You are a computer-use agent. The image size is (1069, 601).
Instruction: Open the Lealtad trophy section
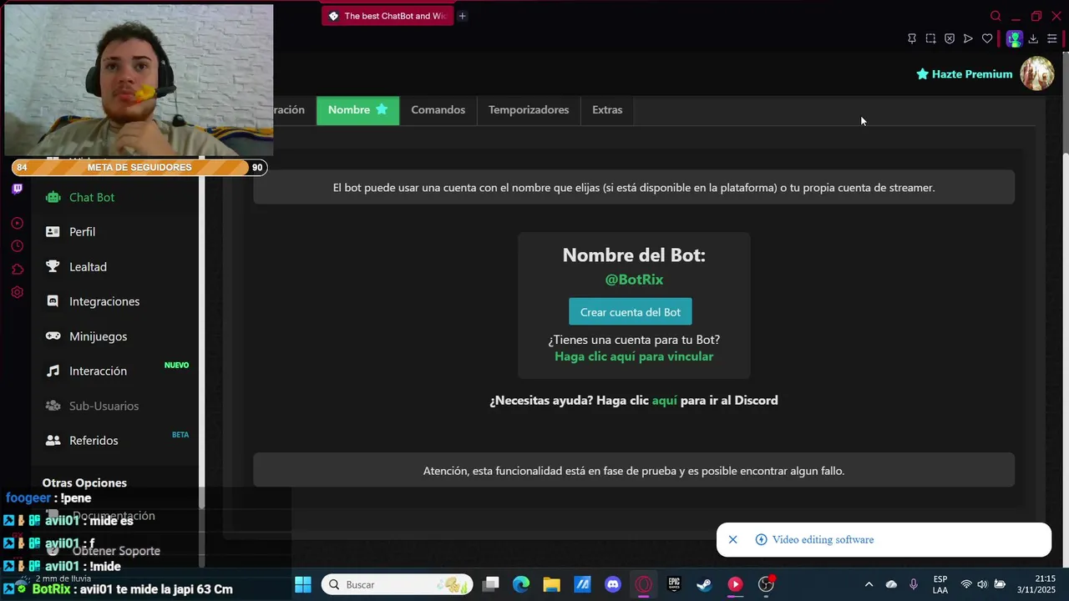click(115, 267)
